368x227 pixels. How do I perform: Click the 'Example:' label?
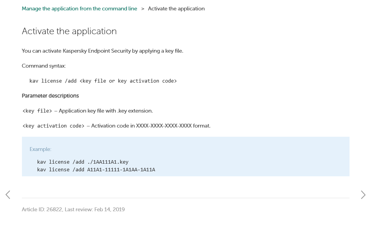pyautogui.click(x=40, y=149)
